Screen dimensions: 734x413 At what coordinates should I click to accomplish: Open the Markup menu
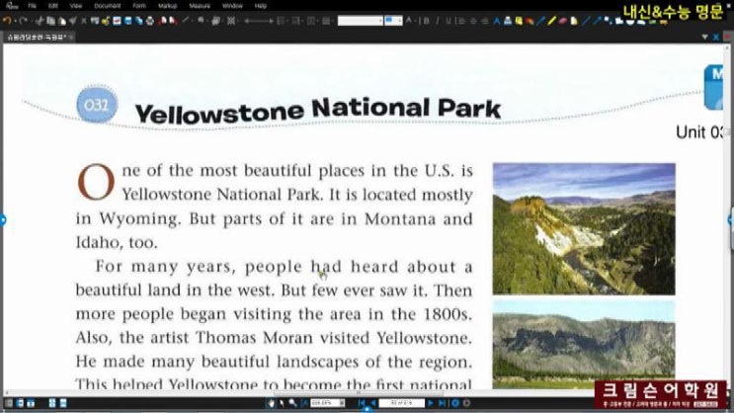tap(167, 6)
